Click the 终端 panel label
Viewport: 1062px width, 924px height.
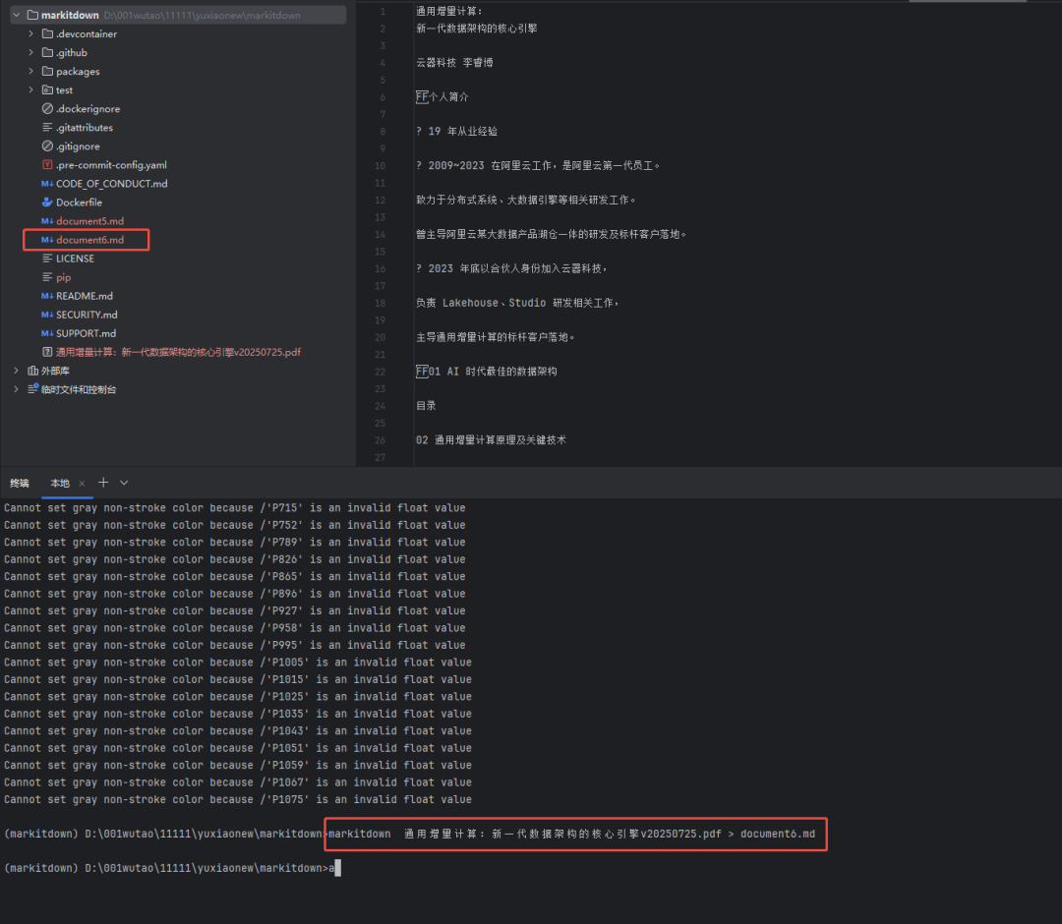19,483
